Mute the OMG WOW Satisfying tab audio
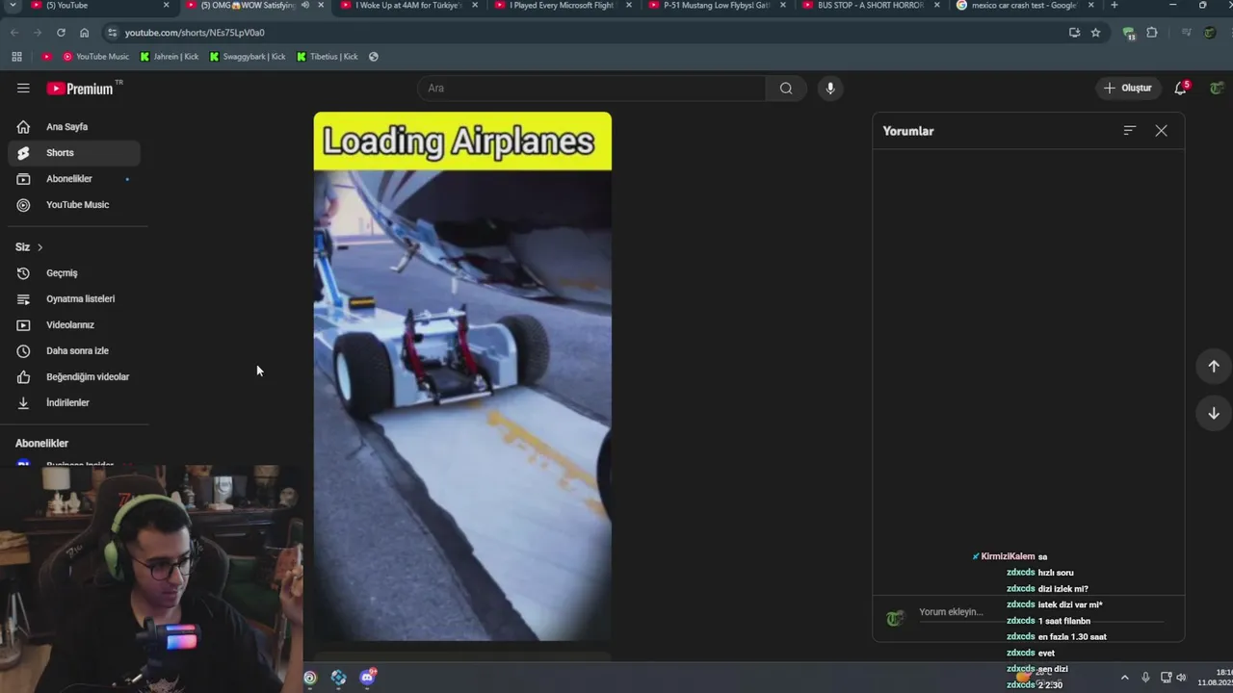1233x693 pixels. (x=305, y=6)
